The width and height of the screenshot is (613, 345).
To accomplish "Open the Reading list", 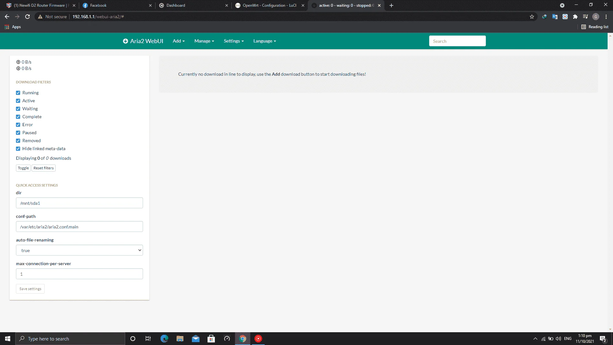I will [595, 27].
